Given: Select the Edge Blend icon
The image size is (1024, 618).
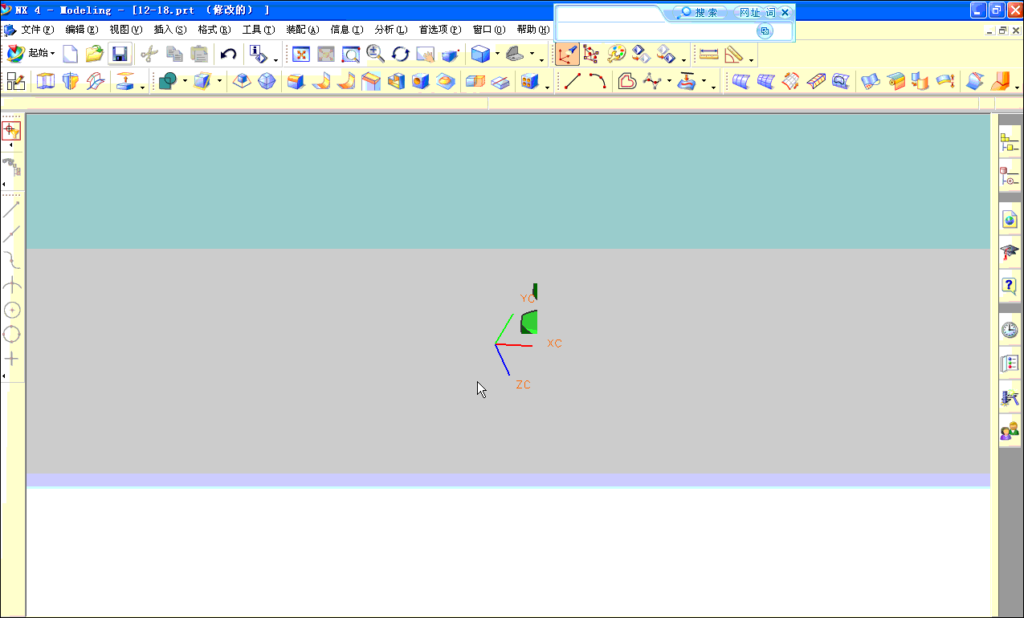Looking at the screenshot, I should coord(296,81).
